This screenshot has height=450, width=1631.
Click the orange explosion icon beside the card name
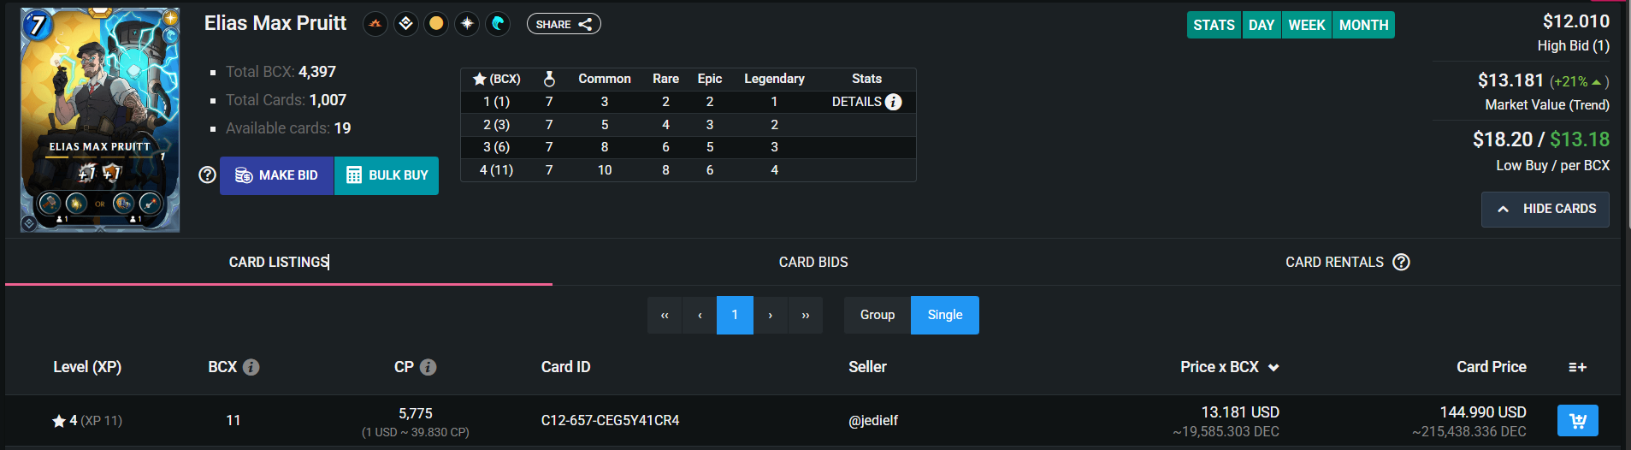(375, 24)
